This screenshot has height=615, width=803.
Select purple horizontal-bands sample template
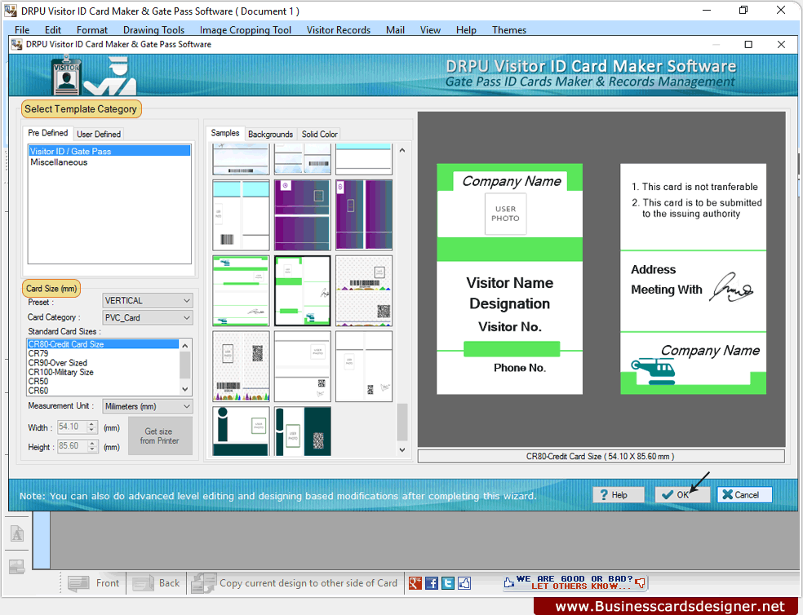click(x=302, y=215)
